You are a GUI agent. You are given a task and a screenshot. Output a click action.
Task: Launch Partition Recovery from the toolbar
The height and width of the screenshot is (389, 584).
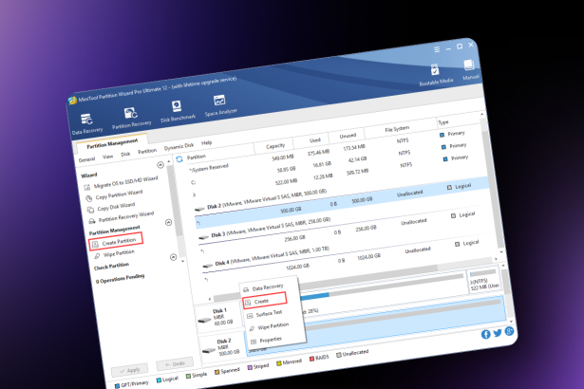click(131, 118)
